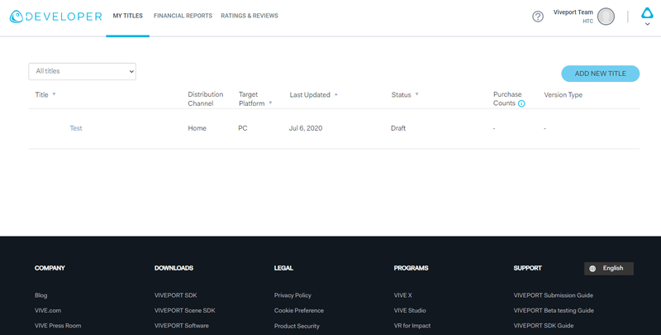
Task: Click the Viveport Team avatar picture
Action: tap(606, 17)
